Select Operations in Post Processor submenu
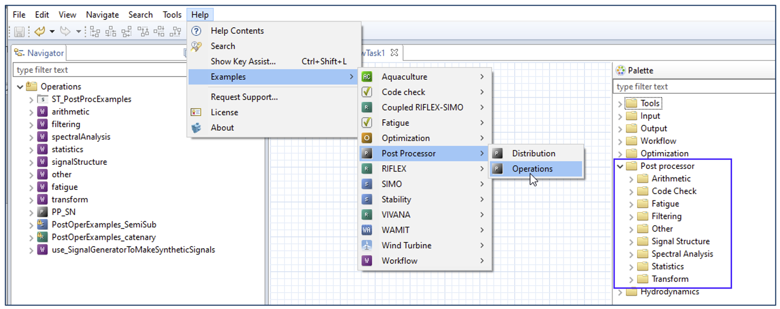 pyautogui.click(x=532, y=169)
